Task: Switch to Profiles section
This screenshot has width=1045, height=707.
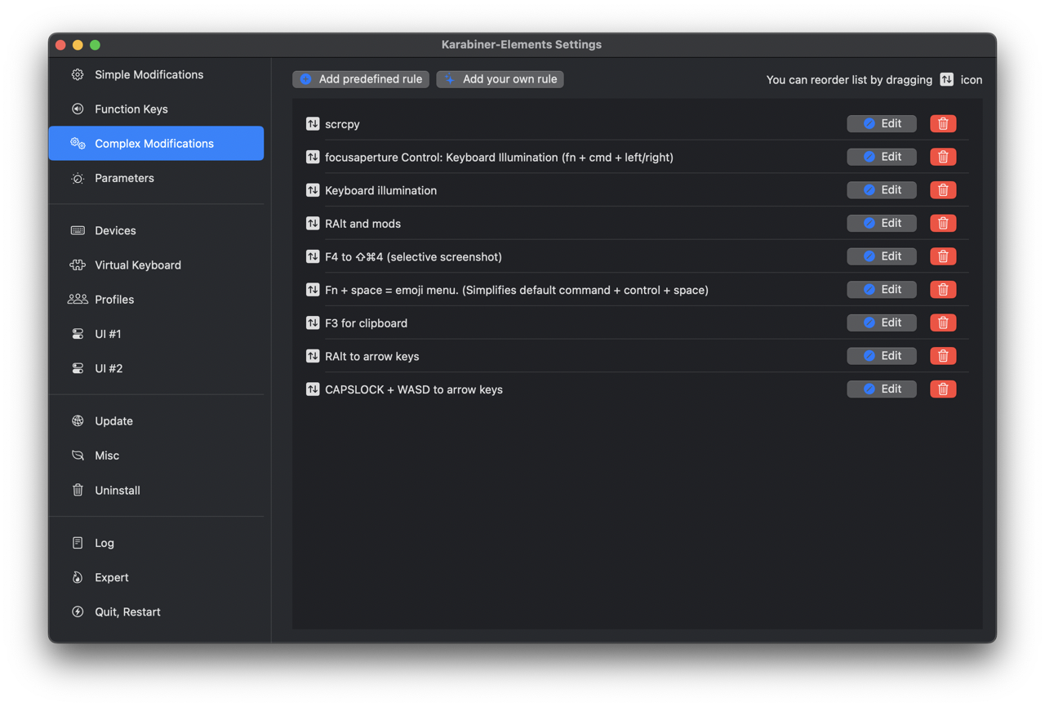Action: tap(156, 300)
